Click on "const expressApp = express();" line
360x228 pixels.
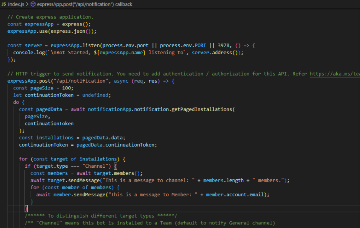tap(49, 24)
